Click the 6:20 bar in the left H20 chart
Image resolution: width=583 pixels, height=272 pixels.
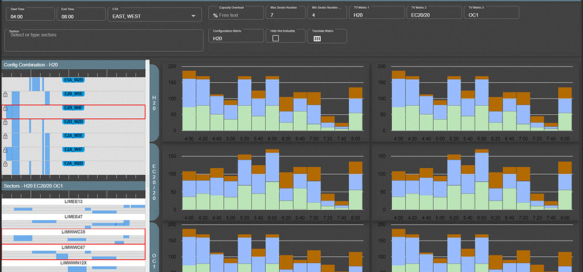pyautogui.click(x=286, y=114)
